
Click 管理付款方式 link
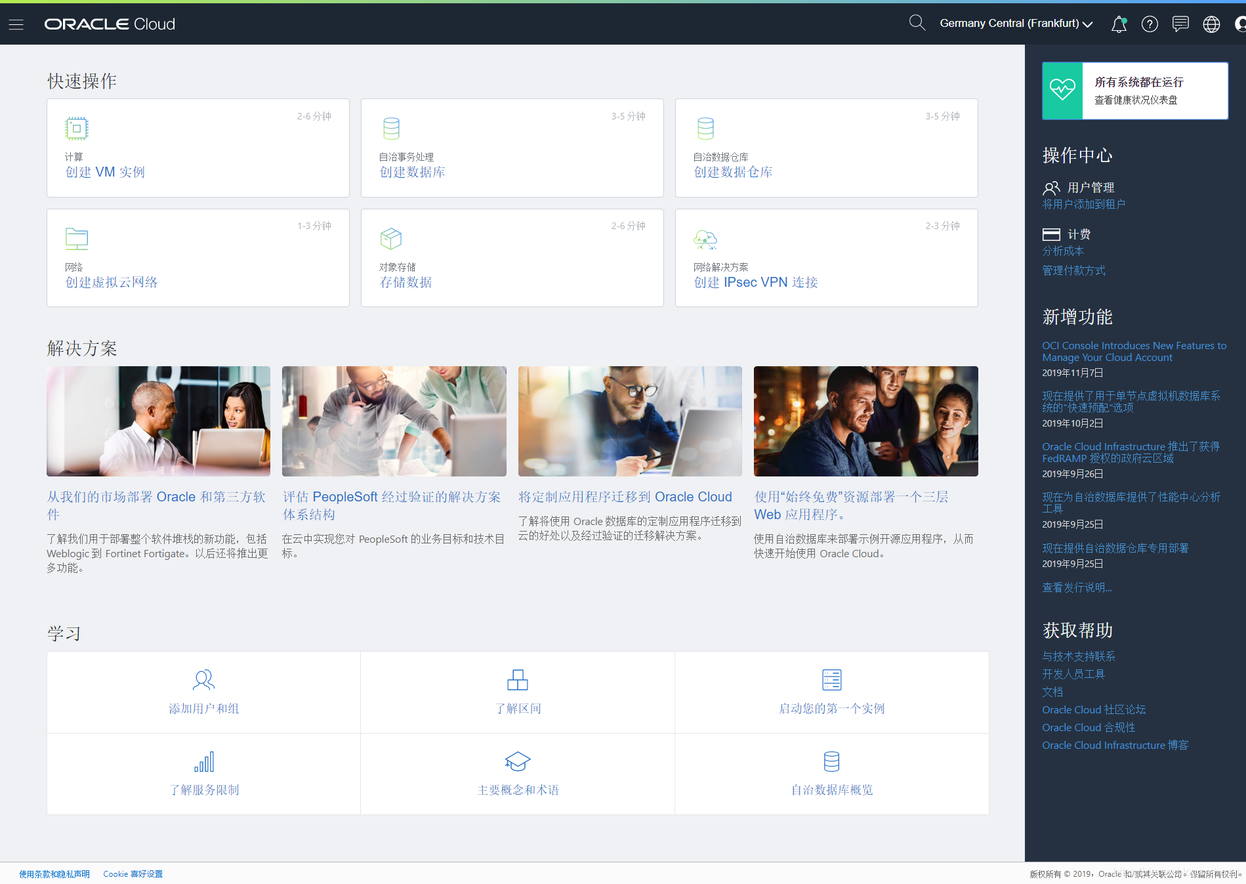coord(1073,271)
